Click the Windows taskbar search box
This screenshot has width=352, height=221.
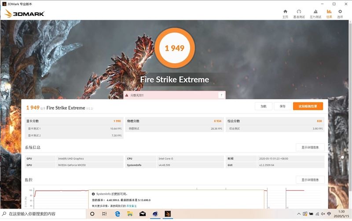[x=43, y=214]
